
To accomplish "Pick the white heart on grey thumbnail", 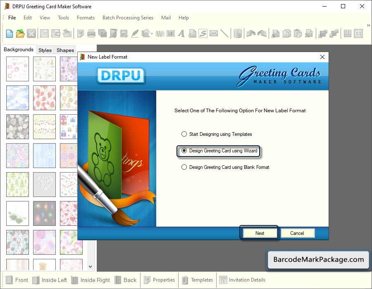I will point(44,185).
